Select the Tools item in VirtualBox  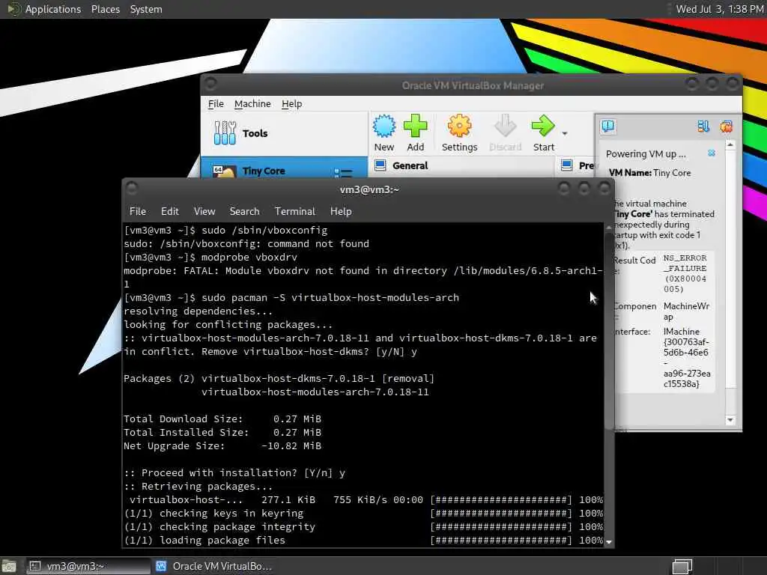[284, 133]
